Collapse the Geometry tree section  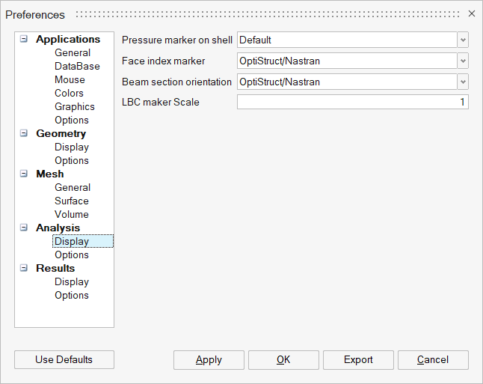24,134
